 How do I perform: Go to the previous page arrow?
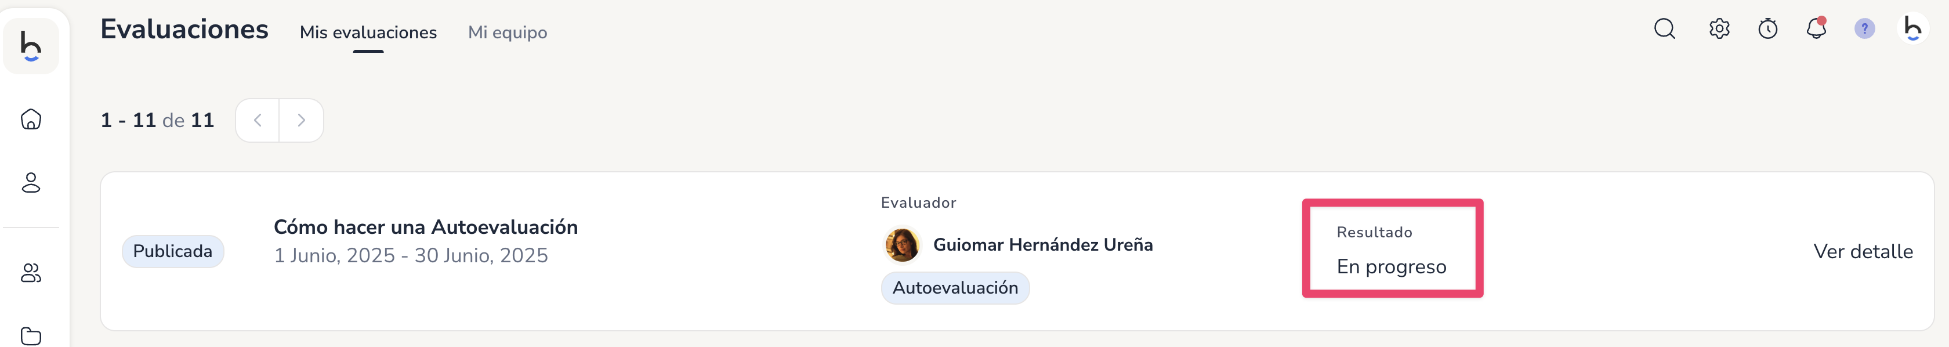point(257,120)
